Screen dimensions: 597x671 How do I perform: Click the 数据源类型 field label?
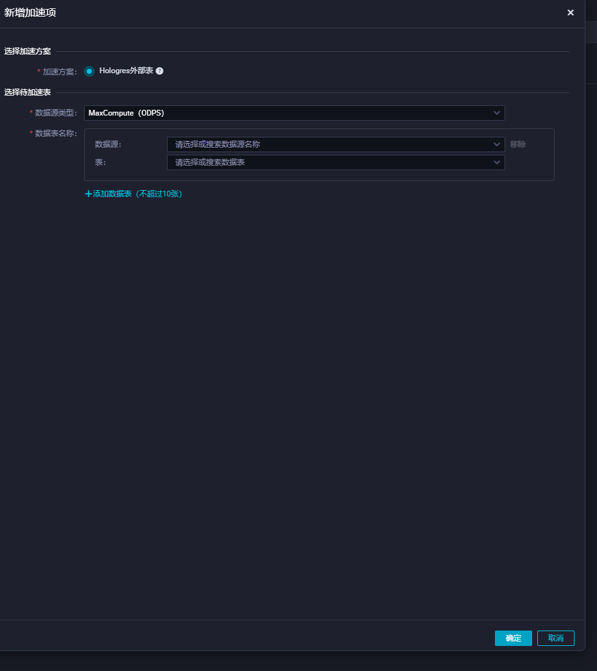[56, 113]
